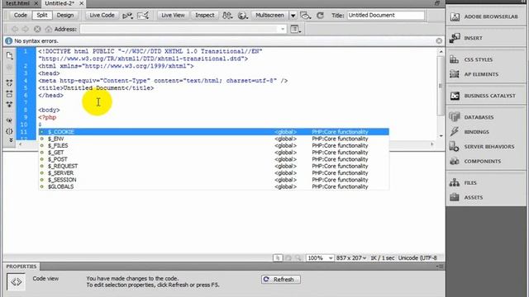The height and width of the screenshot is (297, 529).
Task: Open Live View options icon
Action: pos(296,30)
